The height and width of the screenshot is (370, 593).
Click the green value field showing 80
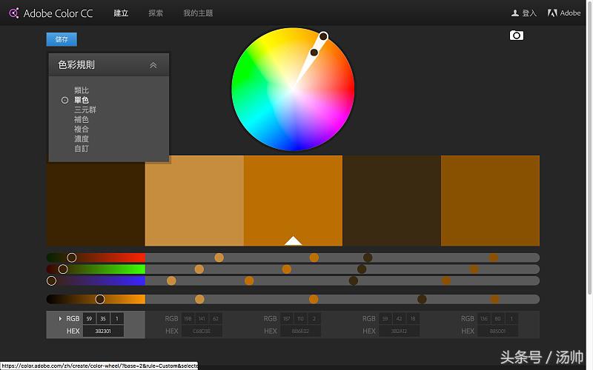pyautogui.click(x=497, y=319)
